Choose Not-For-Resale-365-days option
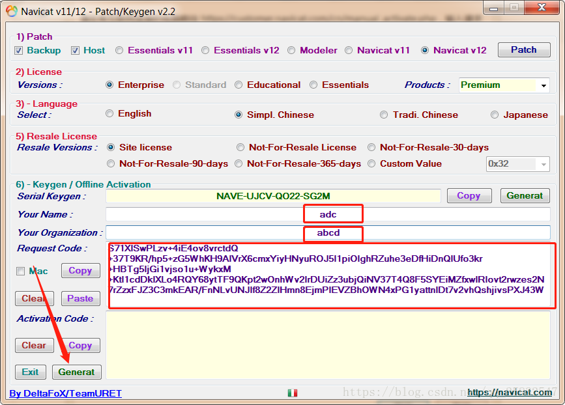 coord(239,164)
